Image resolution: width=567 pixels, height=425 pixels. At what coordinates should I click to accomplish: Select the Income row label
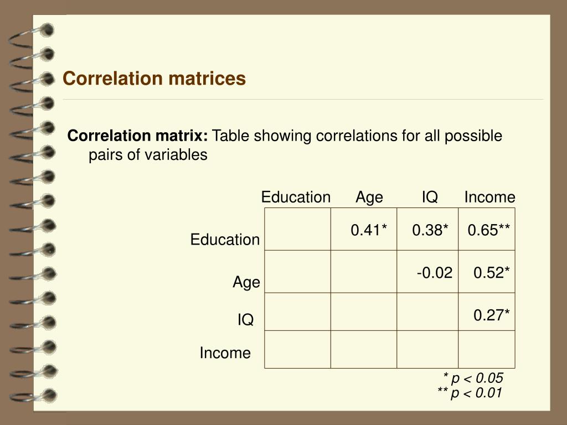pos(225,353)
